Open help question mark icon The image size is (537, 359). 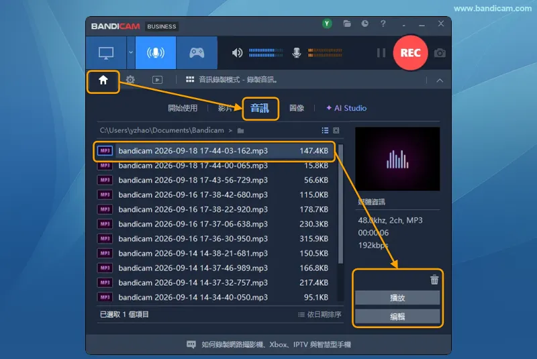pyautogui.click(x=383, y=23)
